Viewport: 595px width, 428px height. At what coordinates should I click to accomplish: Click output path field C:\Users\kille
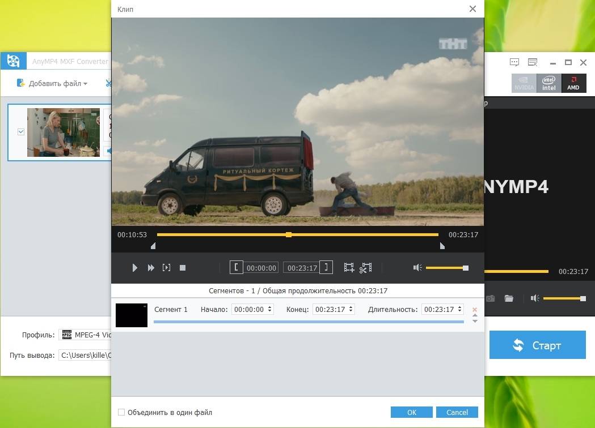click(86, 356)
